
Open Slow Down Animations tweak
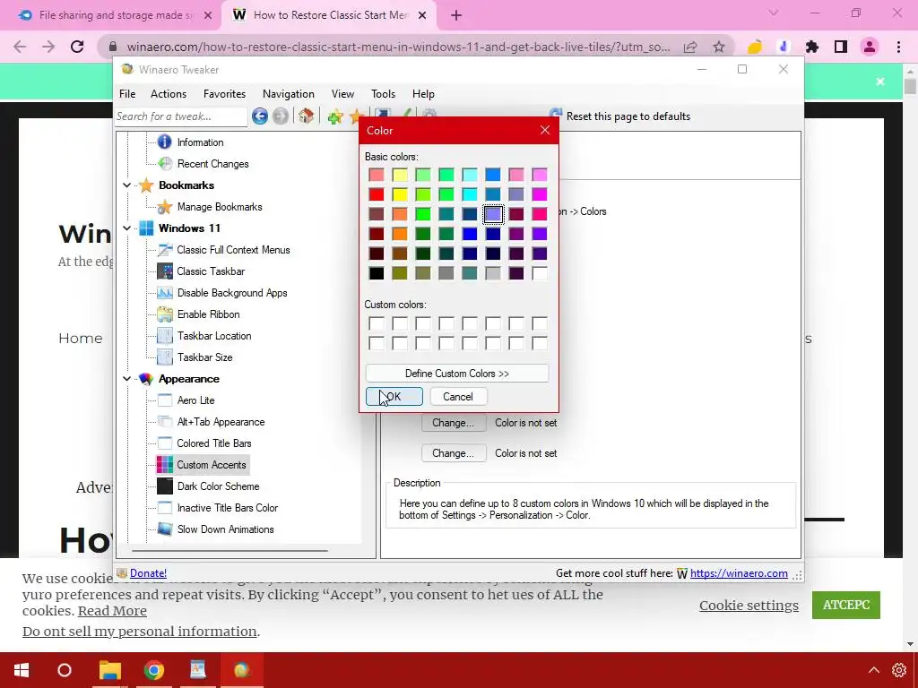pyautogui.click(x=225, y=529)
